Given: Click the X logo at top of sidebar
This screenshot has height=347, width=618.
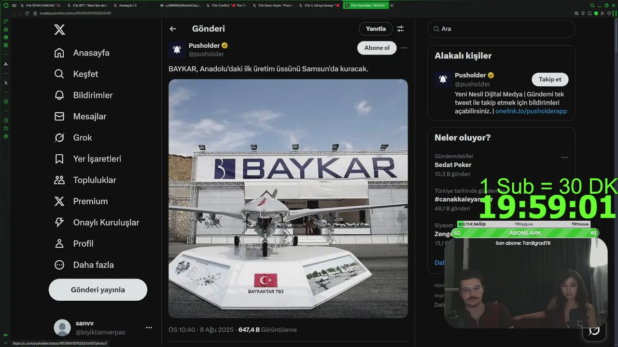Looking at the screenshot, I should (x=59, y=30).
